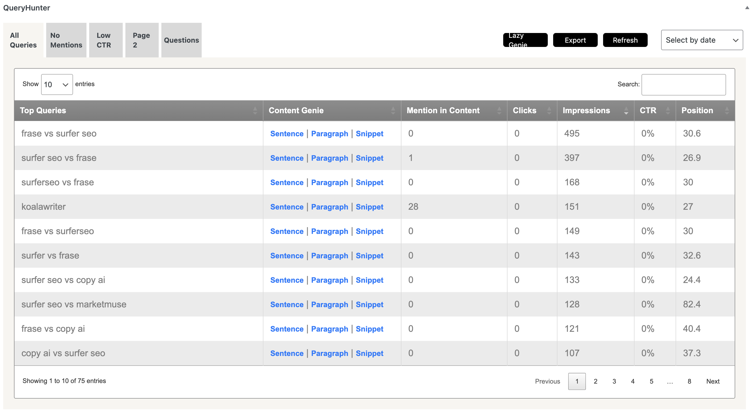Click Snippet for surfer vs frase
This screenshot has width=754, height=412.
(369, 256)
